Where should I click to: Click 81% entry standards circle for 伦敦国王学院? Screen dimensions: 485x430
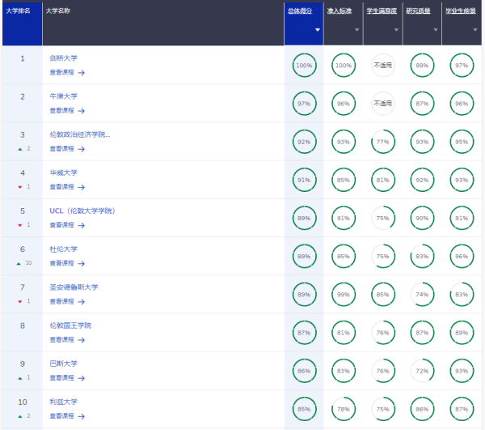point(344,333)
